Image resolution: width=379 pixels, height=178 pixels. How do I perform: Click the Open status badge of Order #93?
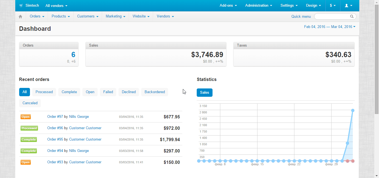point(26,162)
